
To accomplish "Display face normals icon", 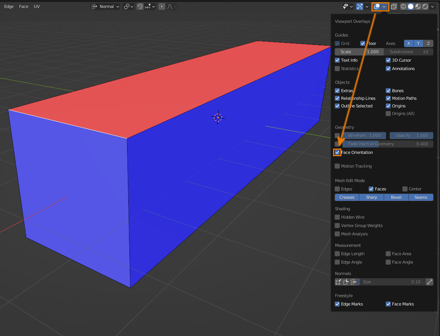I will 354,282.
